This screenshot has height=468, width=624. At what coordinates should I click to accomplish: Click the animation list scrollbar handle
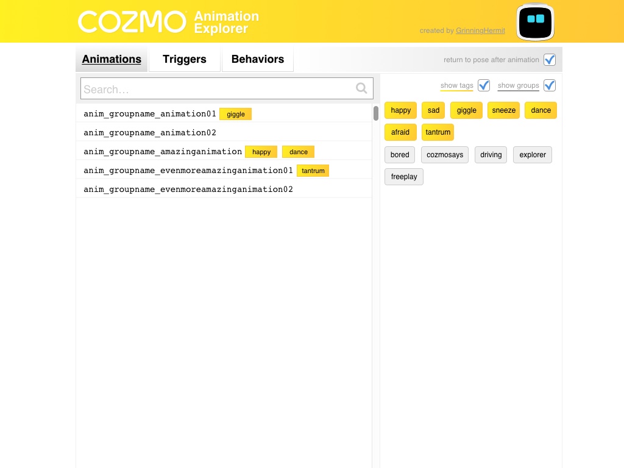click(x=376, y=113)
